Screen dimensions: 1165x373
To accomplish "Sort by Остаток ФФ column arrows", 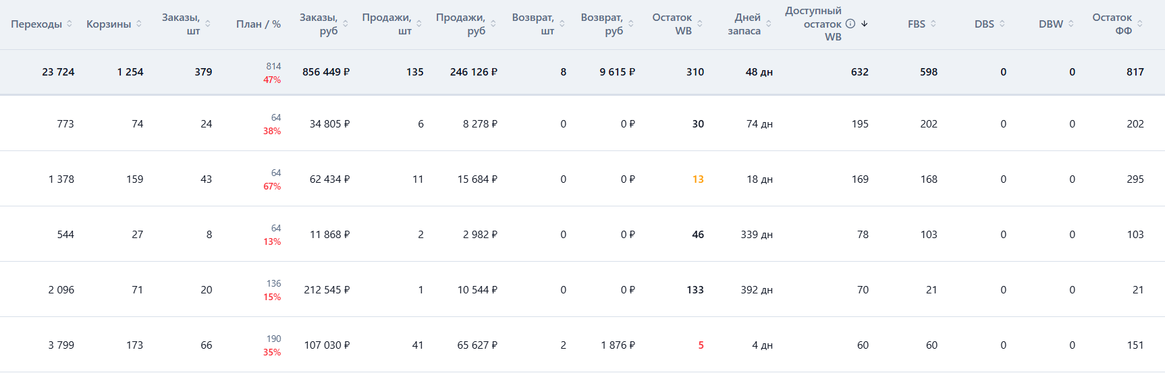I will [x=1140, y=24].
